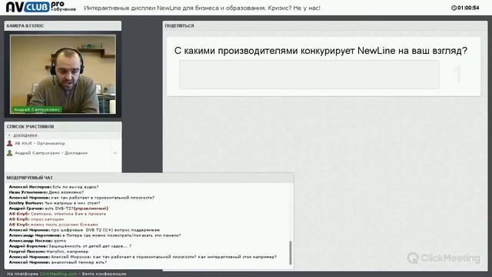Viewport: 492px width, 277px height.
Task: Click the Список участников panel header
Action: [x=63, y=126]
